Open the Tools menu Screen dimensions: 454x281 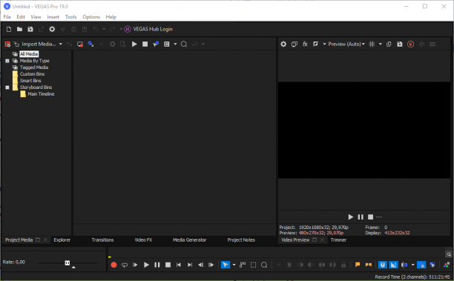(x=70, y=17)
